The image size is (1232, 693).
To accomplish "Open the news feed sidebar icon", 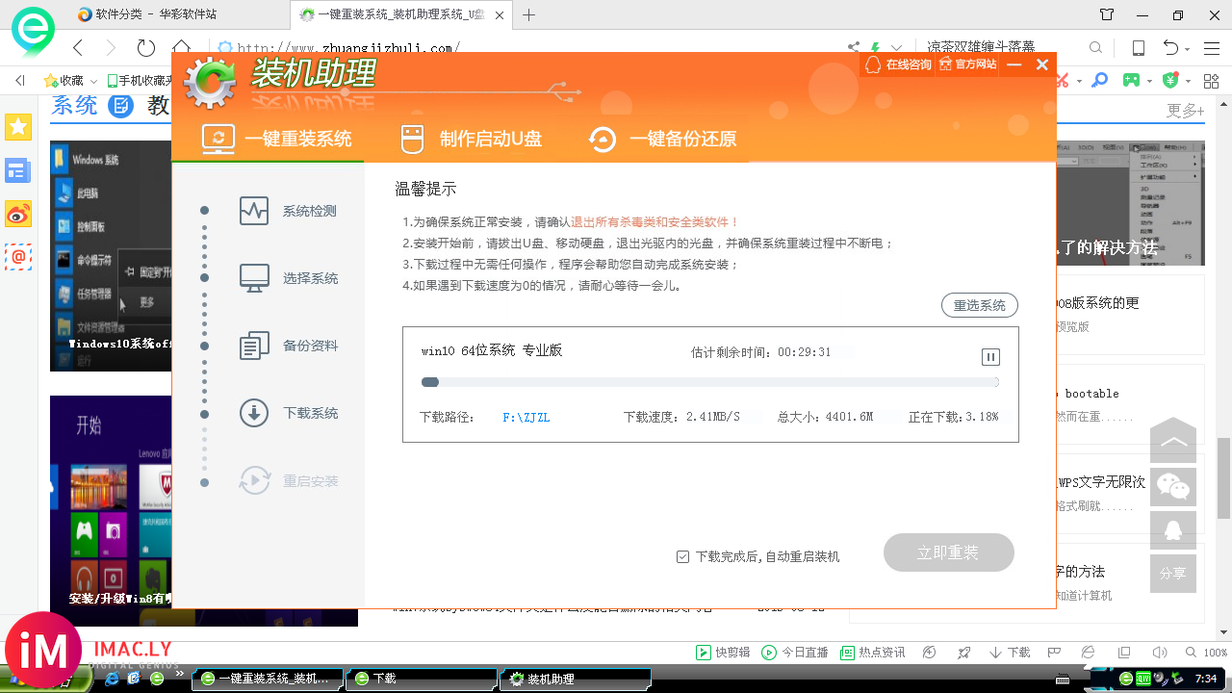I will (x=18, y=171).
